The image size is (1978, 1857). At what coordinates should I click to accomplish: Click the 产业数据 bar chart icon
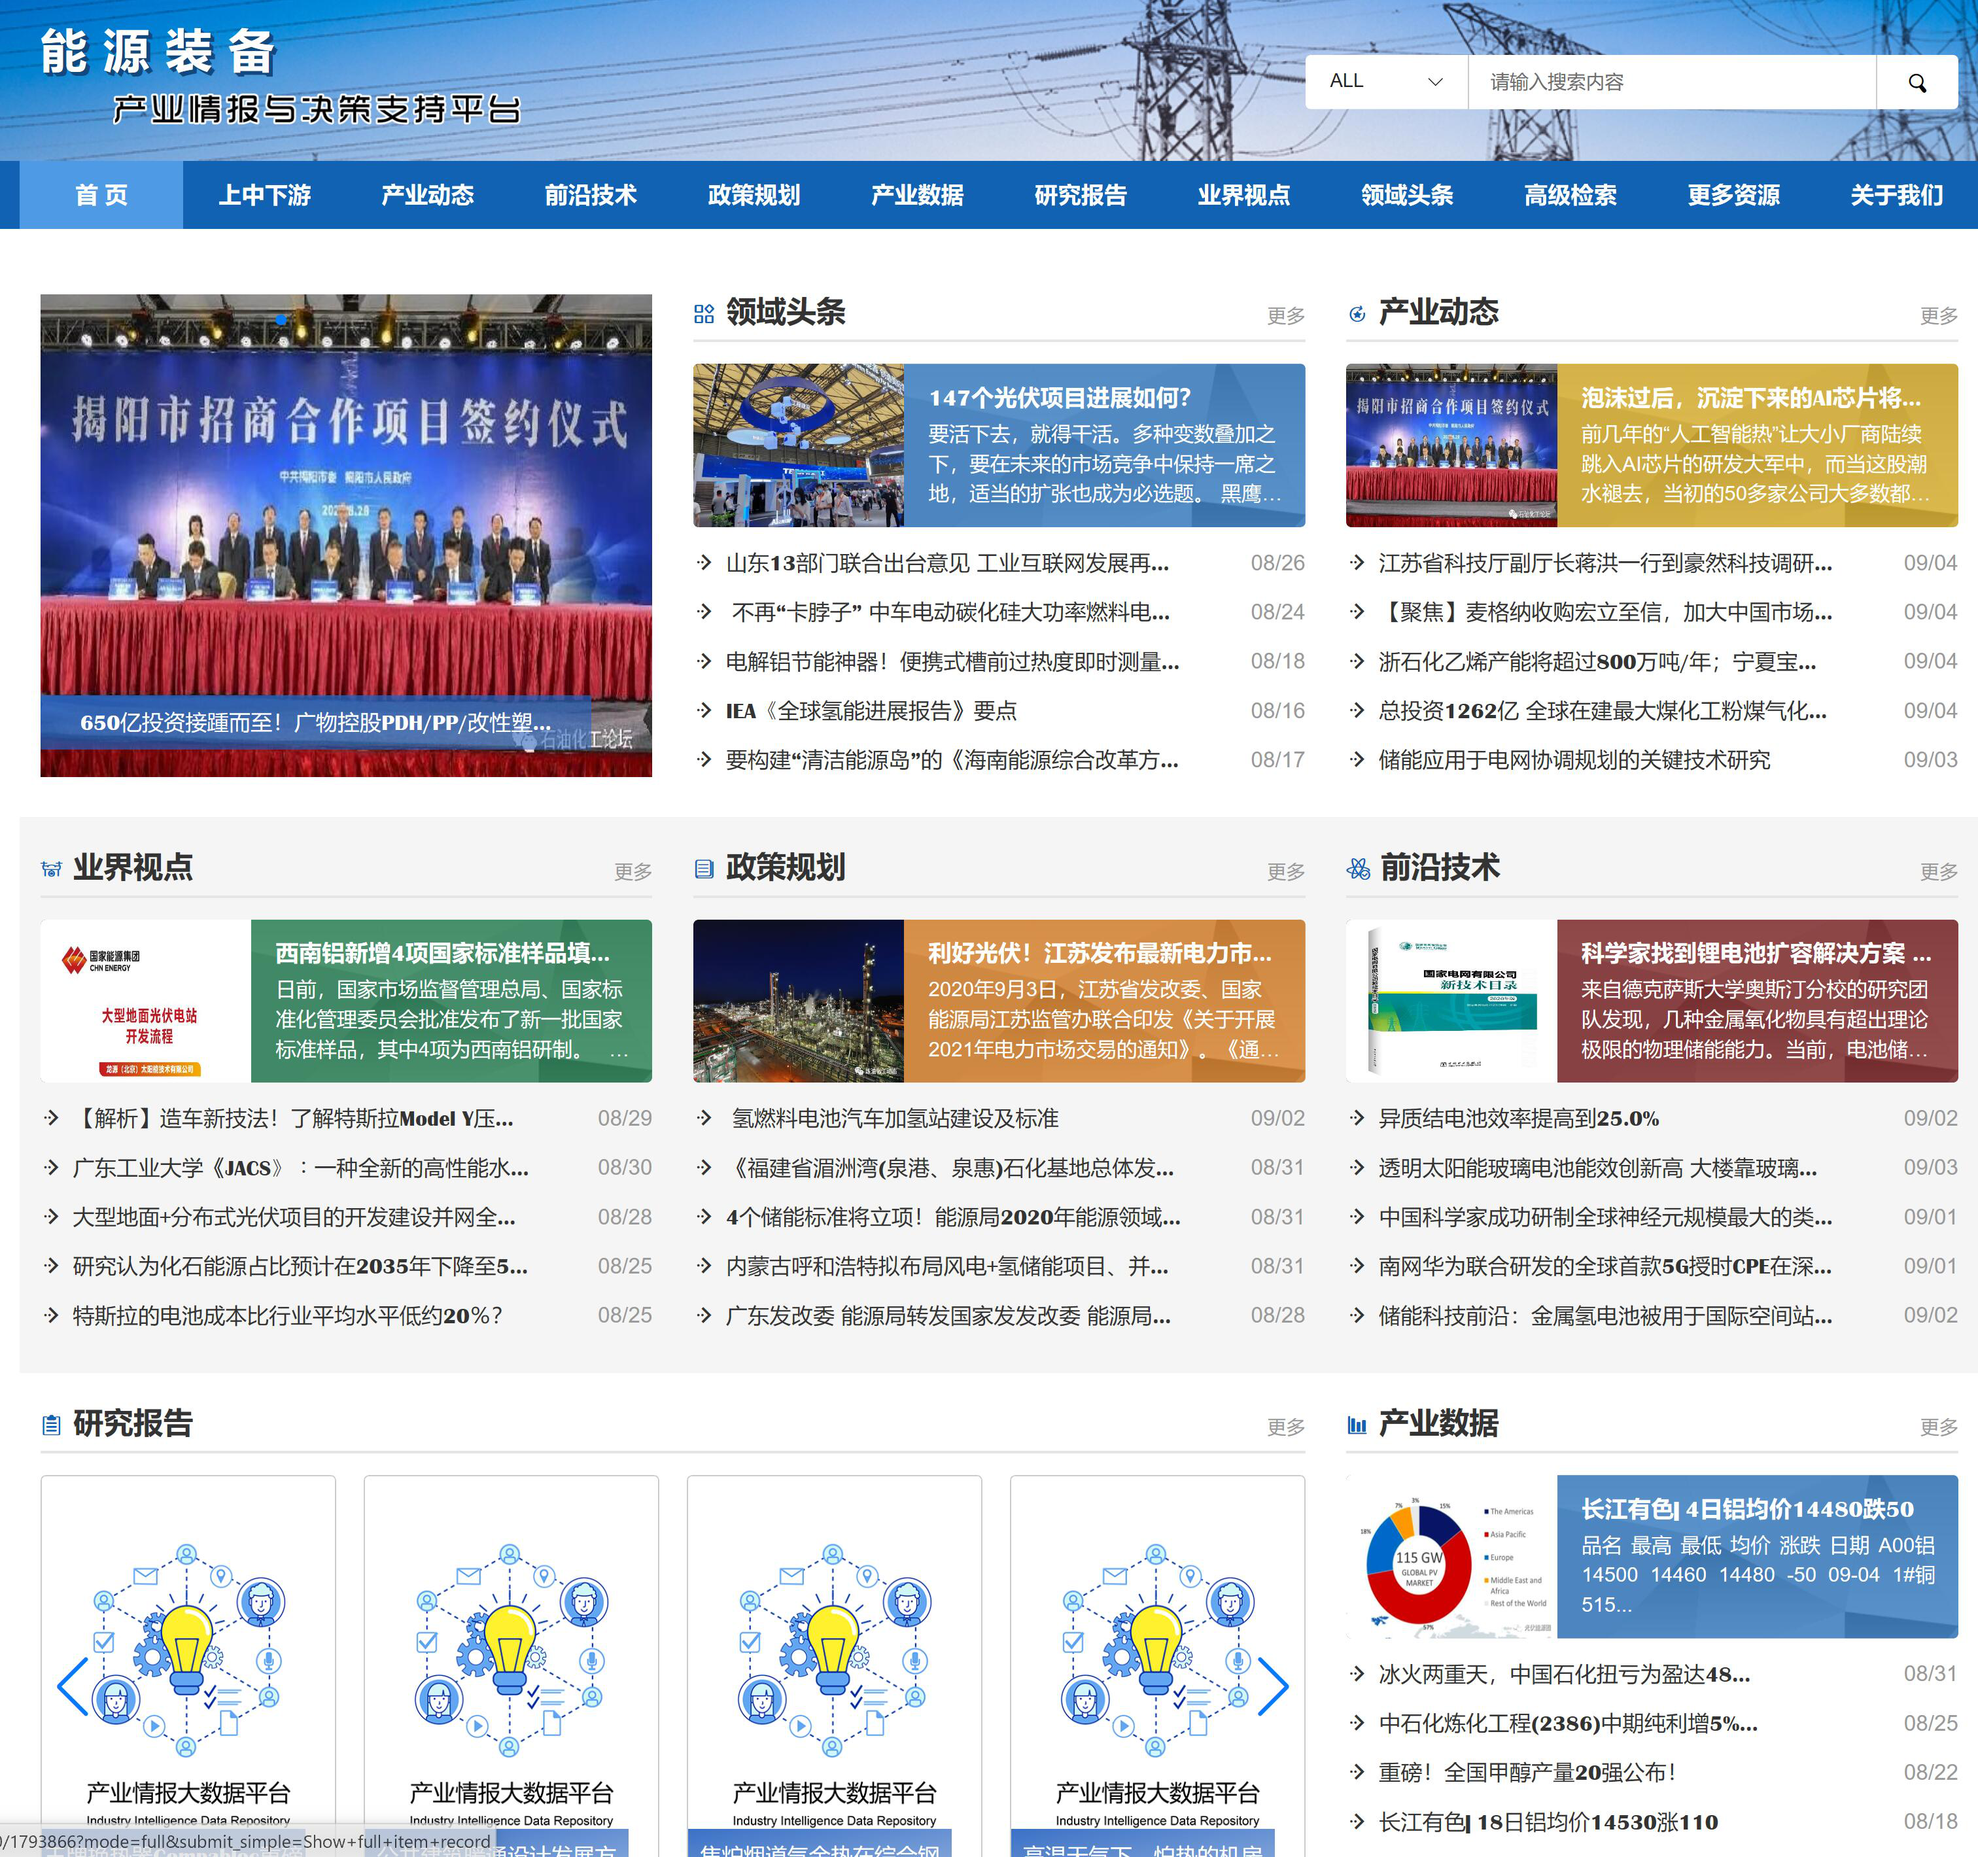pos(1357,1425)
